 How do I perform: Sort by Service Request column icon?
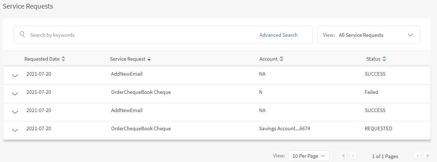149,59
